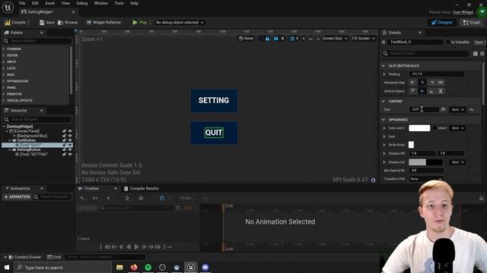Viewport: 487px width, 273px height.
Task: Open the File menu
Action: 22,3
